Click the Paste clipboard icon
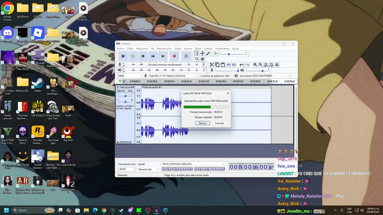This screenshot has width=383, height=215. (223, 65)
